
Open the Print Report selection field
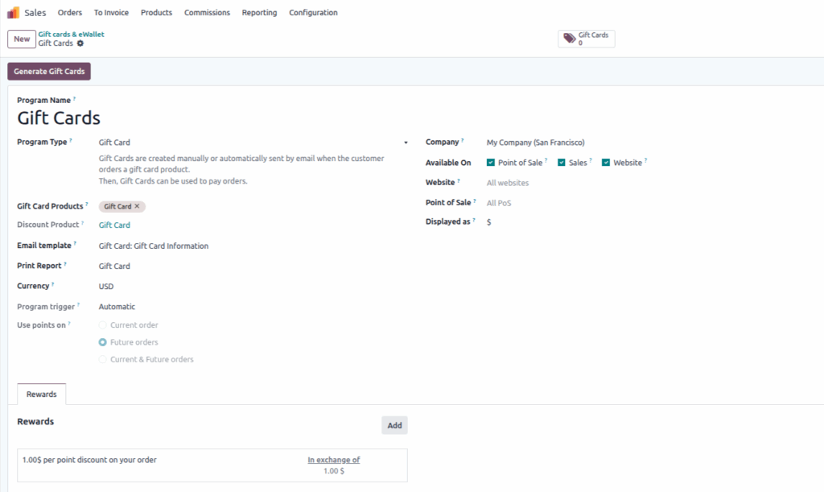pos(253,266)
